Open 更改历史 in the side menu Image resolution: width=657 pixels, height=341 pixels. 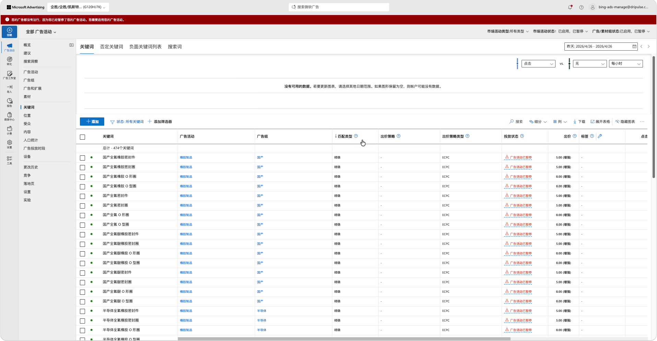tap(31, 167)
